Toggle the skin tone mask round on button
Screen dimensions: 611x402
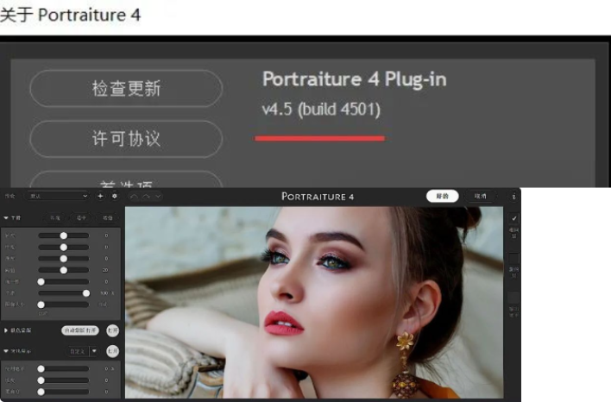tap(112, 330)
